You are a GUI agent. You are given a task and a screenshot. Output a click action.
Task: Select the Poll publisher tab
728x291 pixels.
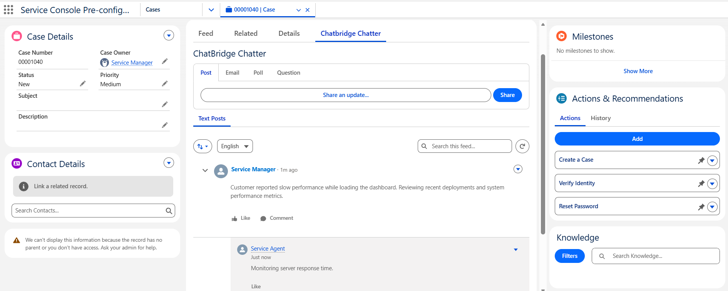258,73
